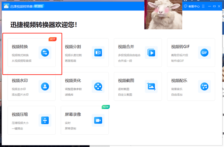Open the 视频美化 card title
224x147 pixels.
point(73,81)
